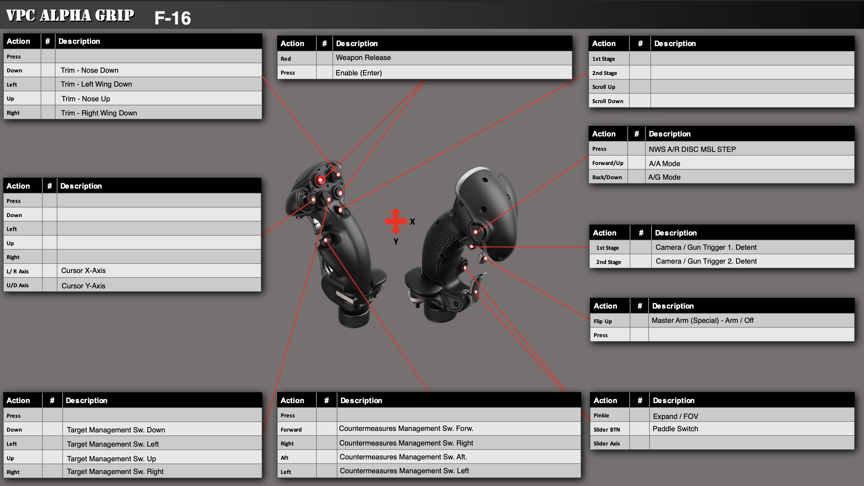The image size is (864, 486).
Task: Click empty Scroll Up description cell
Action: pyautogui.click(x=752, y=87)
